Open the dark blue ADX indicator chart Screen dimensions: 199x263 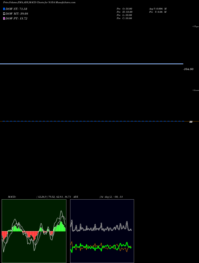pyautogui.click(x=102, y=231)
